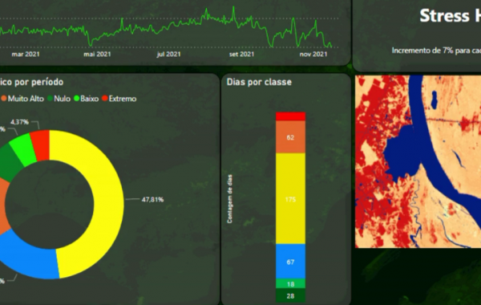The image size is (481, 305).
Task: Select the green bar segment labeled 18
Action: tap(290, 283)
